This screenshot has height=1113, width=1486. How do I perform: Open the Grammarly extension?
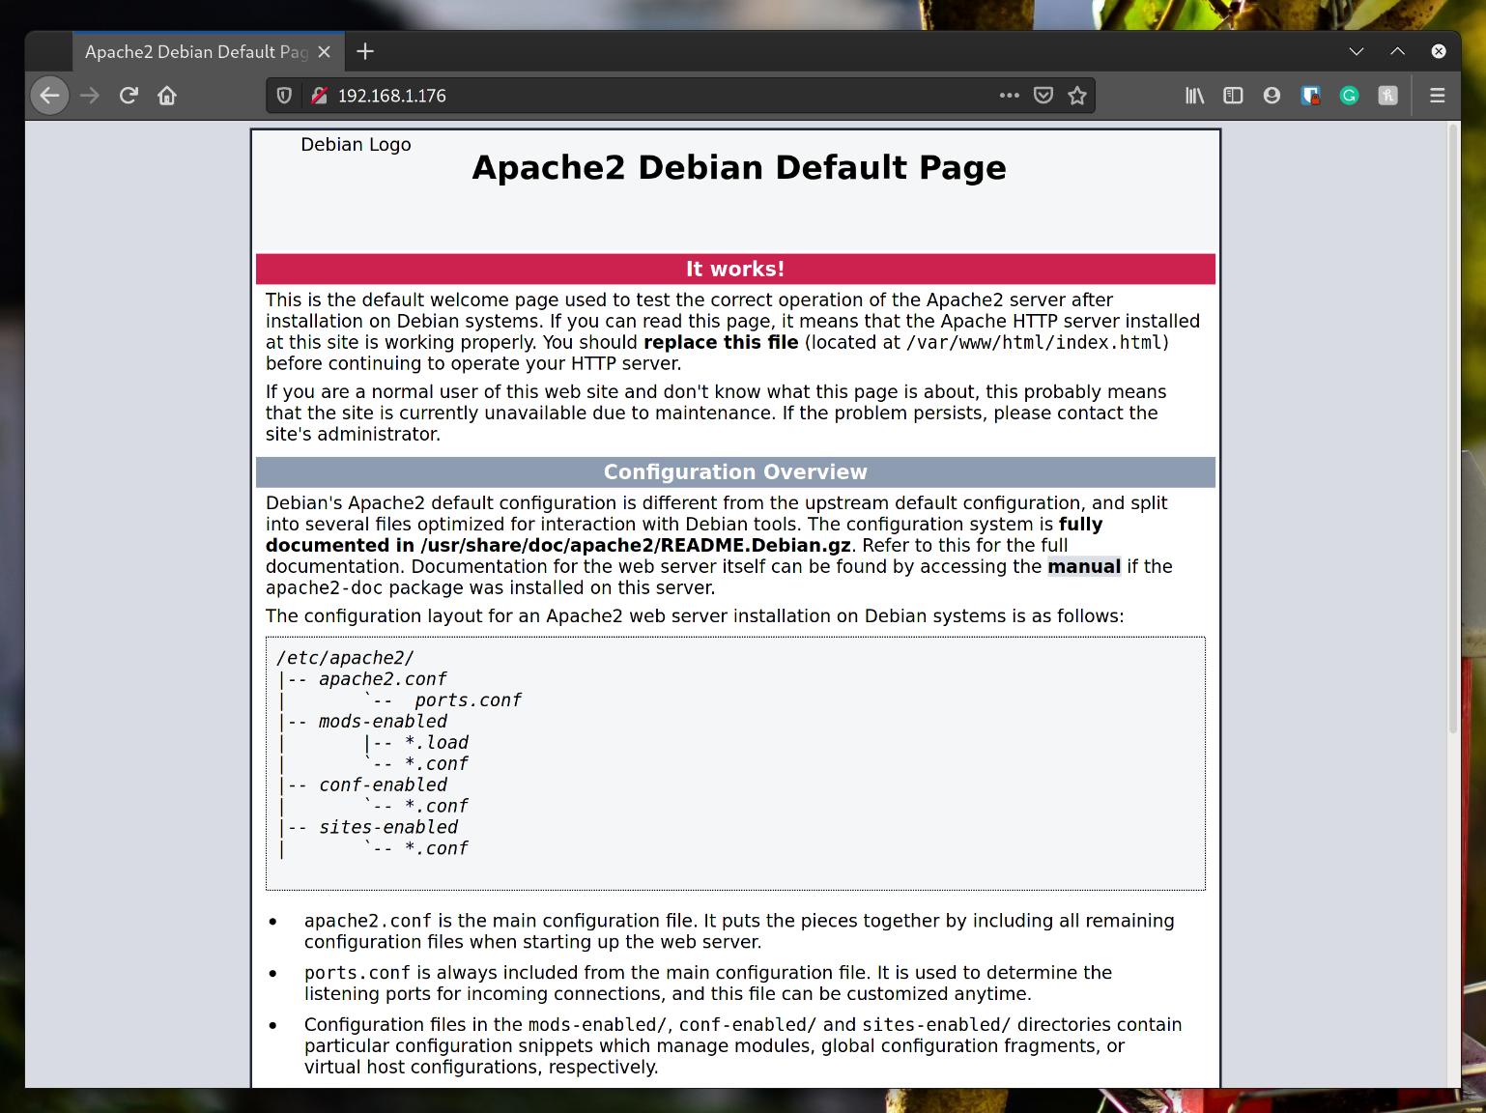point(1350,96)
